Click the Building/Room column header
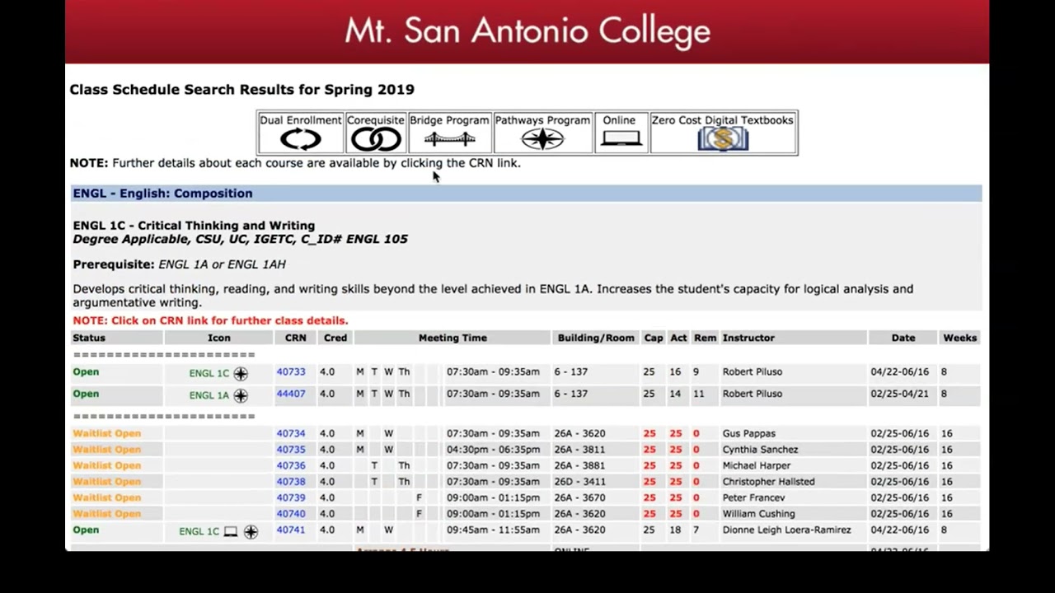 [x=596, y=338]
